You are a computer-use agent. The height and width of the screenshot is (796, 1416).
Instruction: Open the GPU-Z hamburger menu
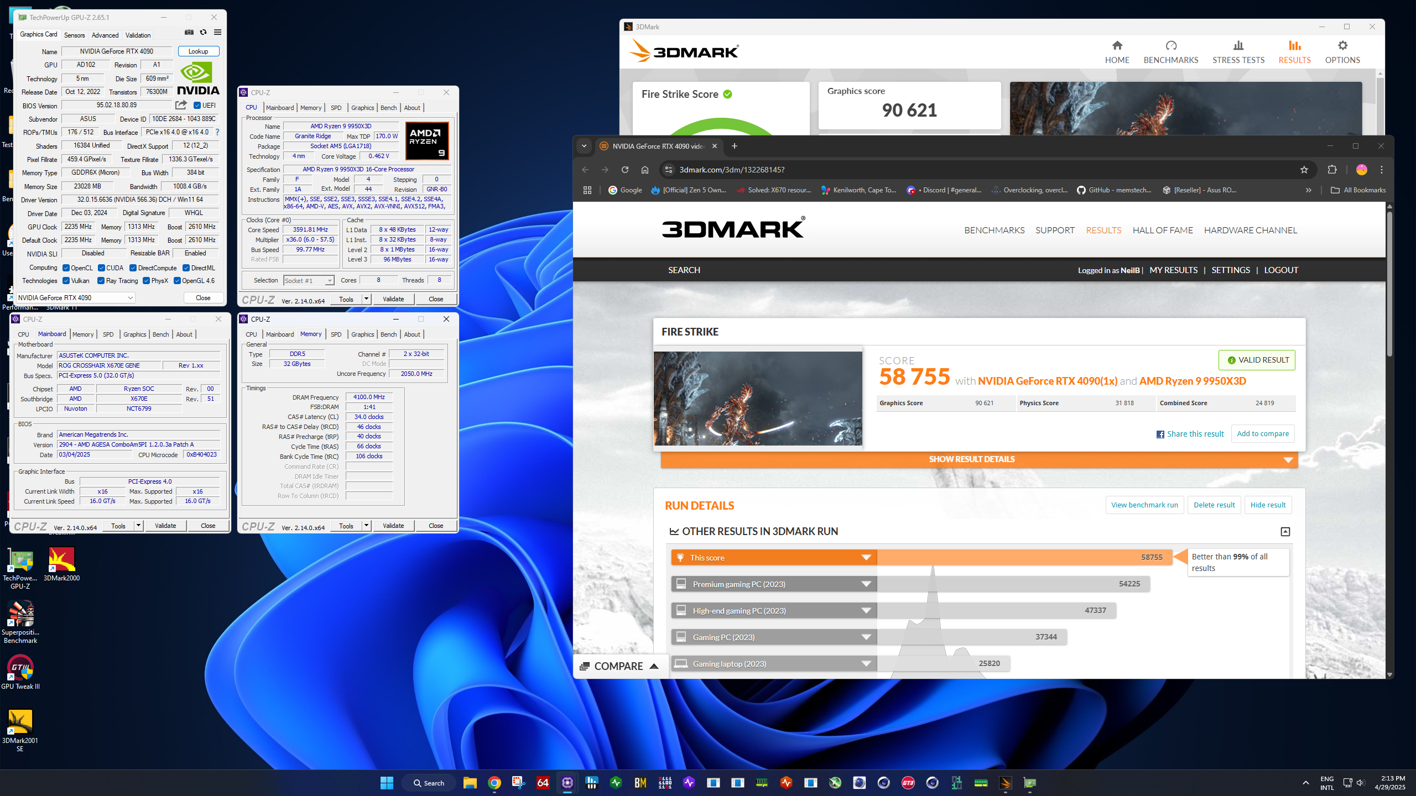tap(218, 33)
